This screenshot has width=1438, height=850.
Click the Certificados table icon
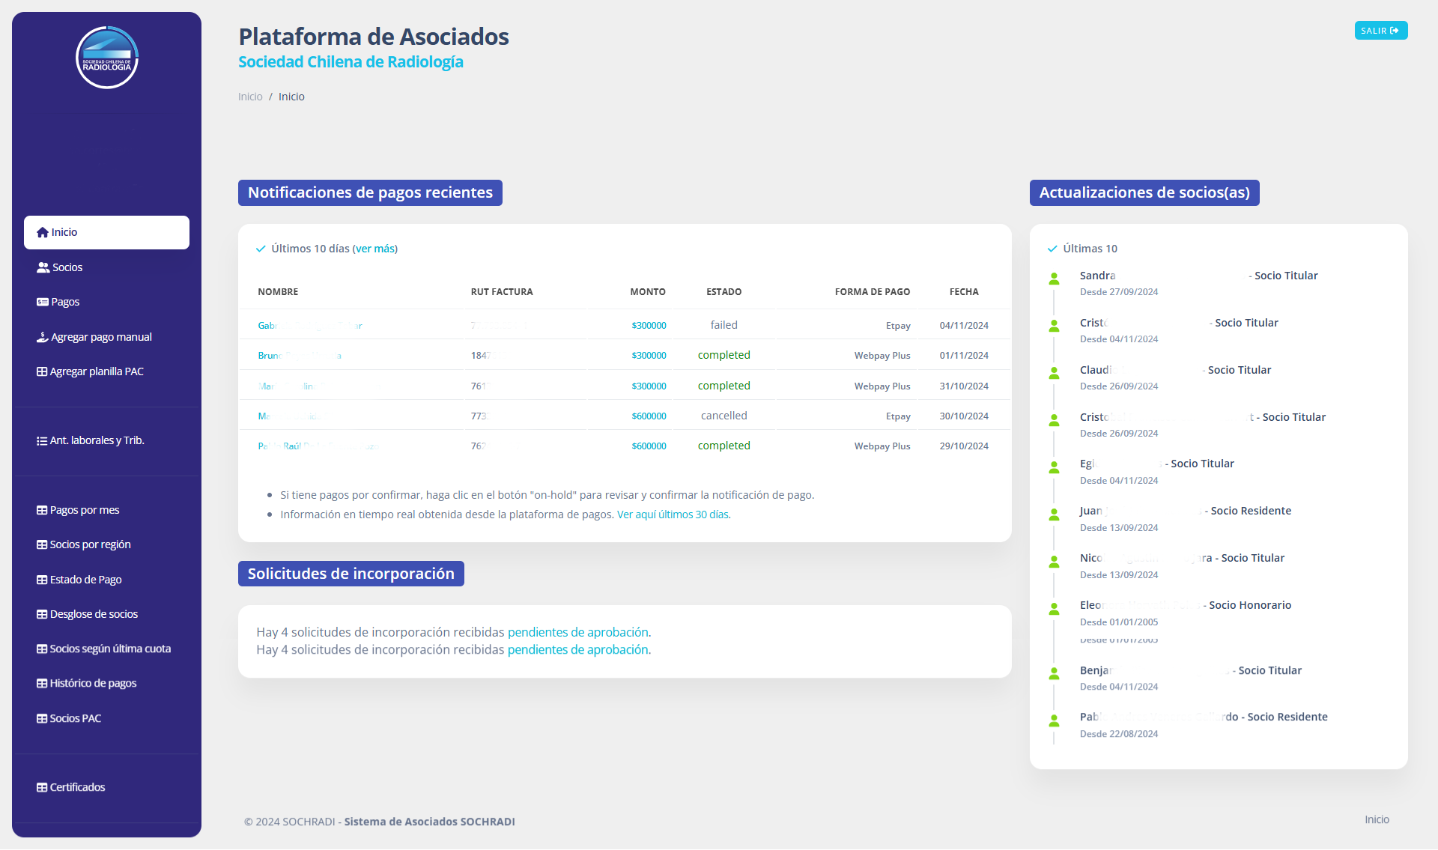(42, 787)
